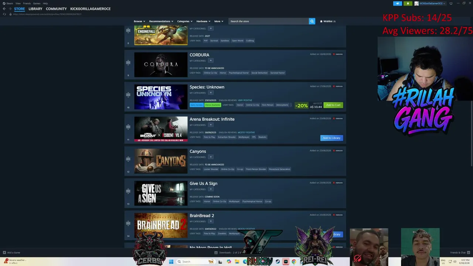Open the Categories dropdown menu
The image size is (473, 266).
point(185,21)
